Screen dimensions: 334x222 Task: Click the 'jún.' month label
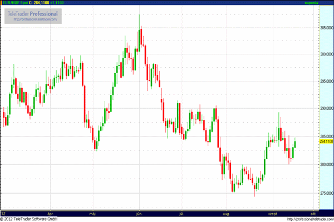139,214
